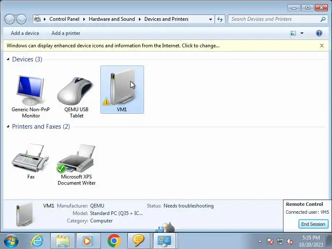Click the address bar location icon
The width and height of the screenshot is (332, 249).
(x=37, y=19)
